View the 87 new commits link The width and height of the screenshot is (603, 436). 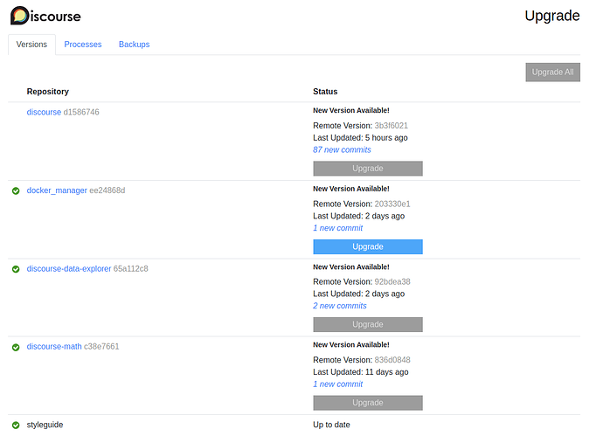point(342,149)
